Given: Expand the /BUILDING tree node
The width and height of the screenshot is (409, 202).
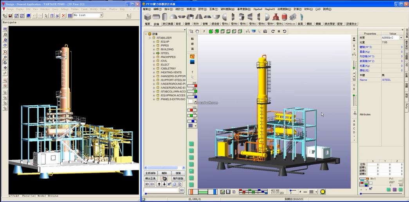Looking at the screenshot, I should point(154,49).
